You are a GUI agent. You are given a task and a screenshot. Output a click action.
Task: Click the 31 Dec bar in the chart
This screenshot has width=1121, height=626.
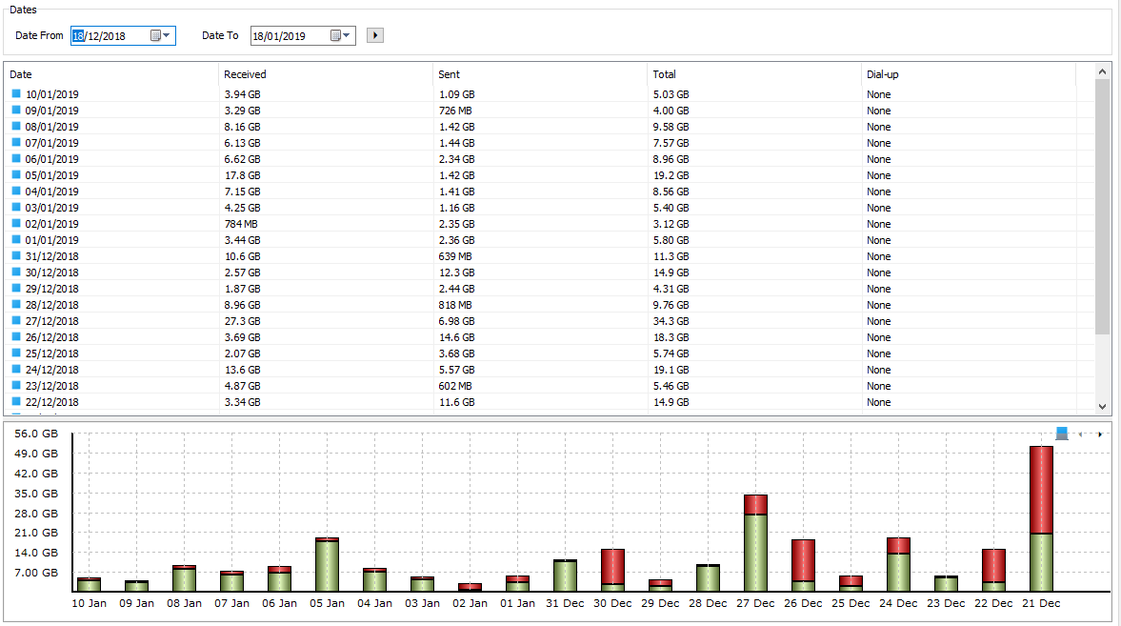(565, 576)
